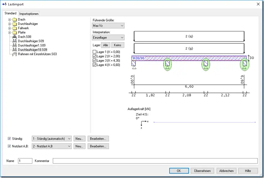Viewport: 264px width, 178px height.
Task: Click the Lastimport title bar icon
Action: [x=4, y=4]
